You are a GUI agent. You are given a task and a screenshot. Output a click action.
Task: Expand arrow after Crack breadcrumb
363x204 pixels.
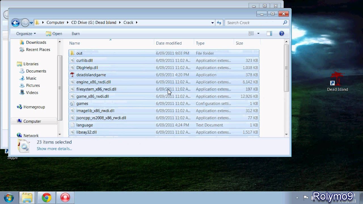coord(137,22)
